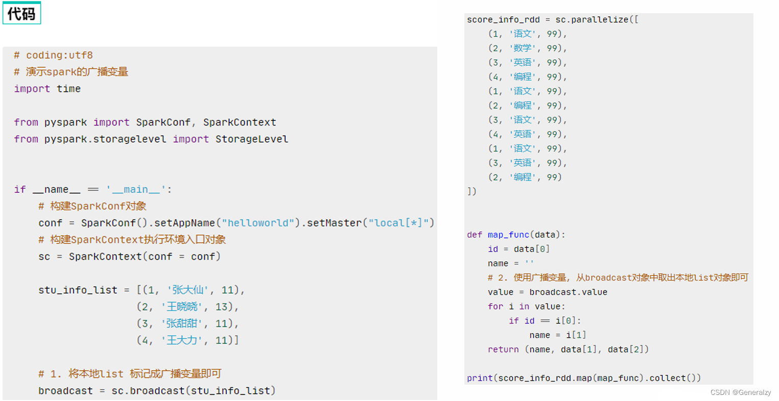779x401 pixels.
Task: Click the conf = SparkConf().setAppName line
Action: [x=237, y=223]
